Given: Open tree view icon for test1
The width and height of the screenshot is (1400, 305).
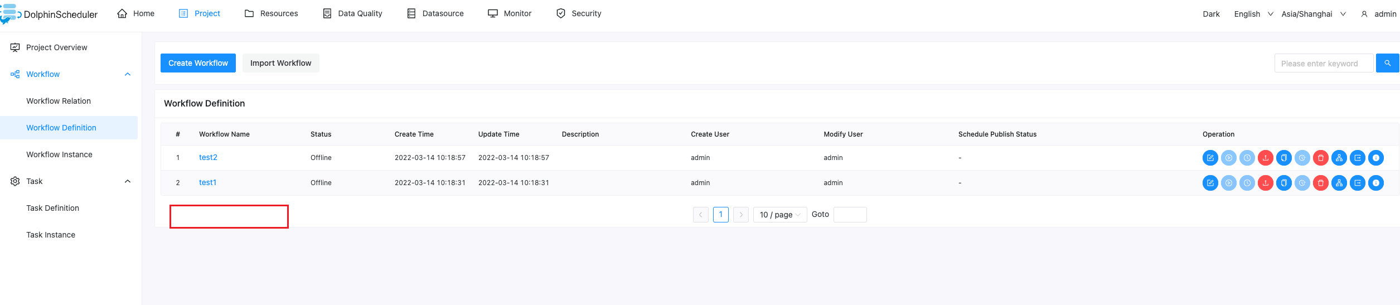Looking at the screenshot, I should 1339,183.
